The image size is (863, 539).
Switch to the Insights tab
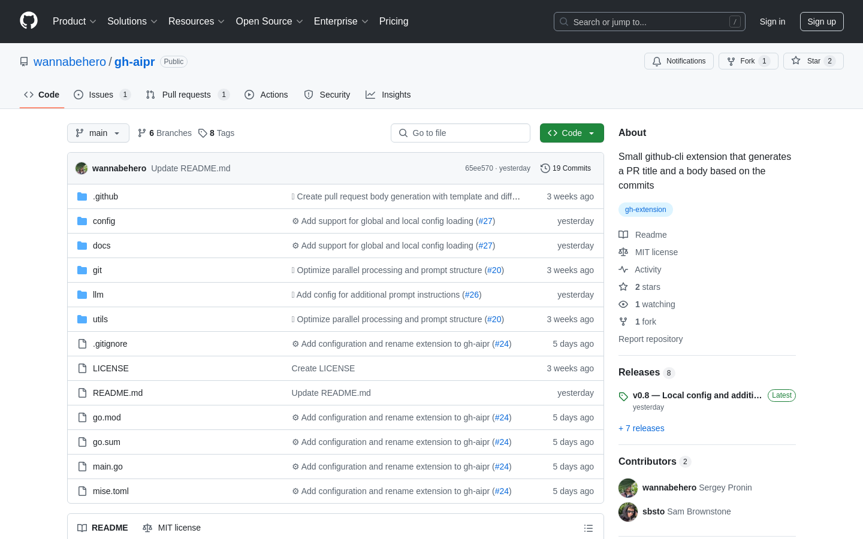(x=388, y=95)
